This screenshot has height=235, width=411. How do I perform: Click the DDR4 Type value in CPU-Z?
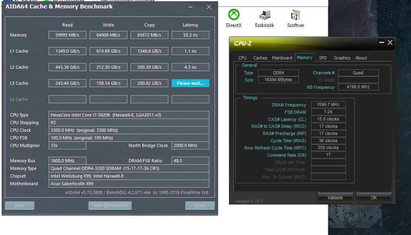click(278, 73)
